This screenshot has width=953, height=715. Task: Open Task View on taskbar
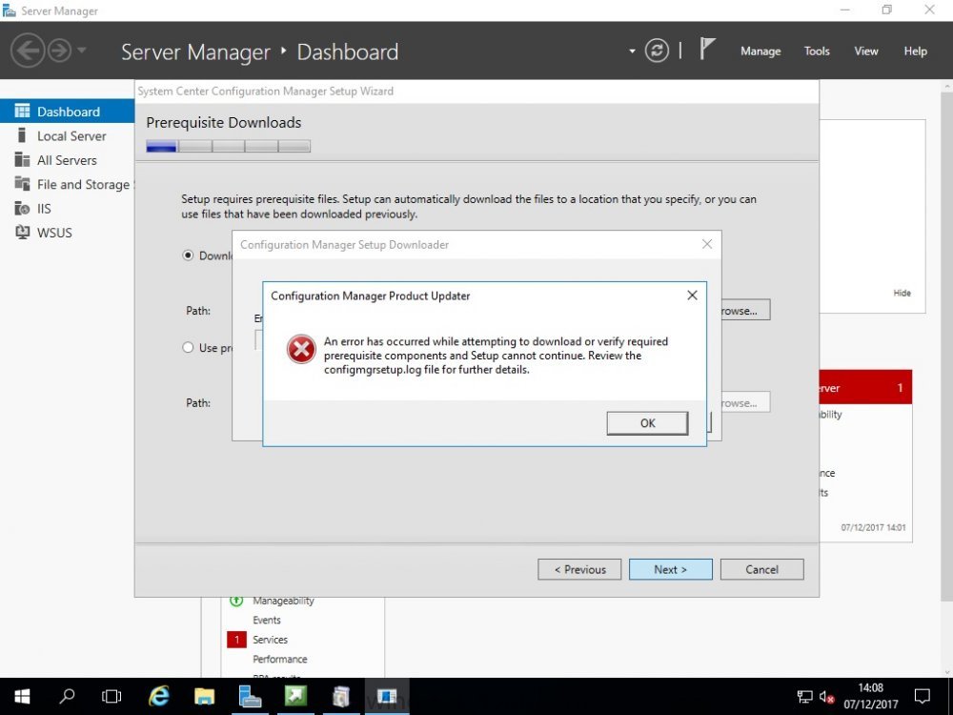112,696
